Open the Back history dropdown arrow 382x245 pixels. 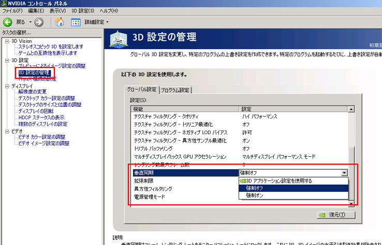(31, 22)
